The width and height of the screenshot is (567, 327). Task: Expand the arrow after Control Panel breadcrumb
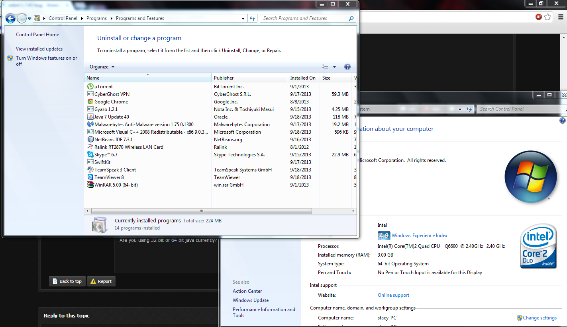point(82,18)
